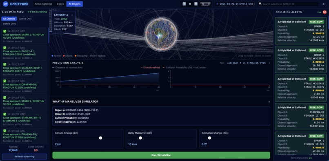The width and height of the screenshot is (329, 161).
Task: Select probability value 0.000012 in GHOST-4 alert
Action: 318,62
